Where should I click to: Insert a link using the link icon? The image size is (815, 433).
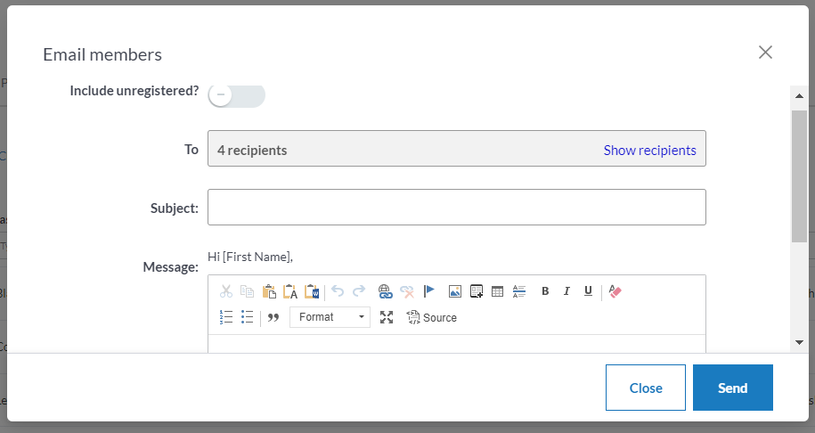[385, 291]
